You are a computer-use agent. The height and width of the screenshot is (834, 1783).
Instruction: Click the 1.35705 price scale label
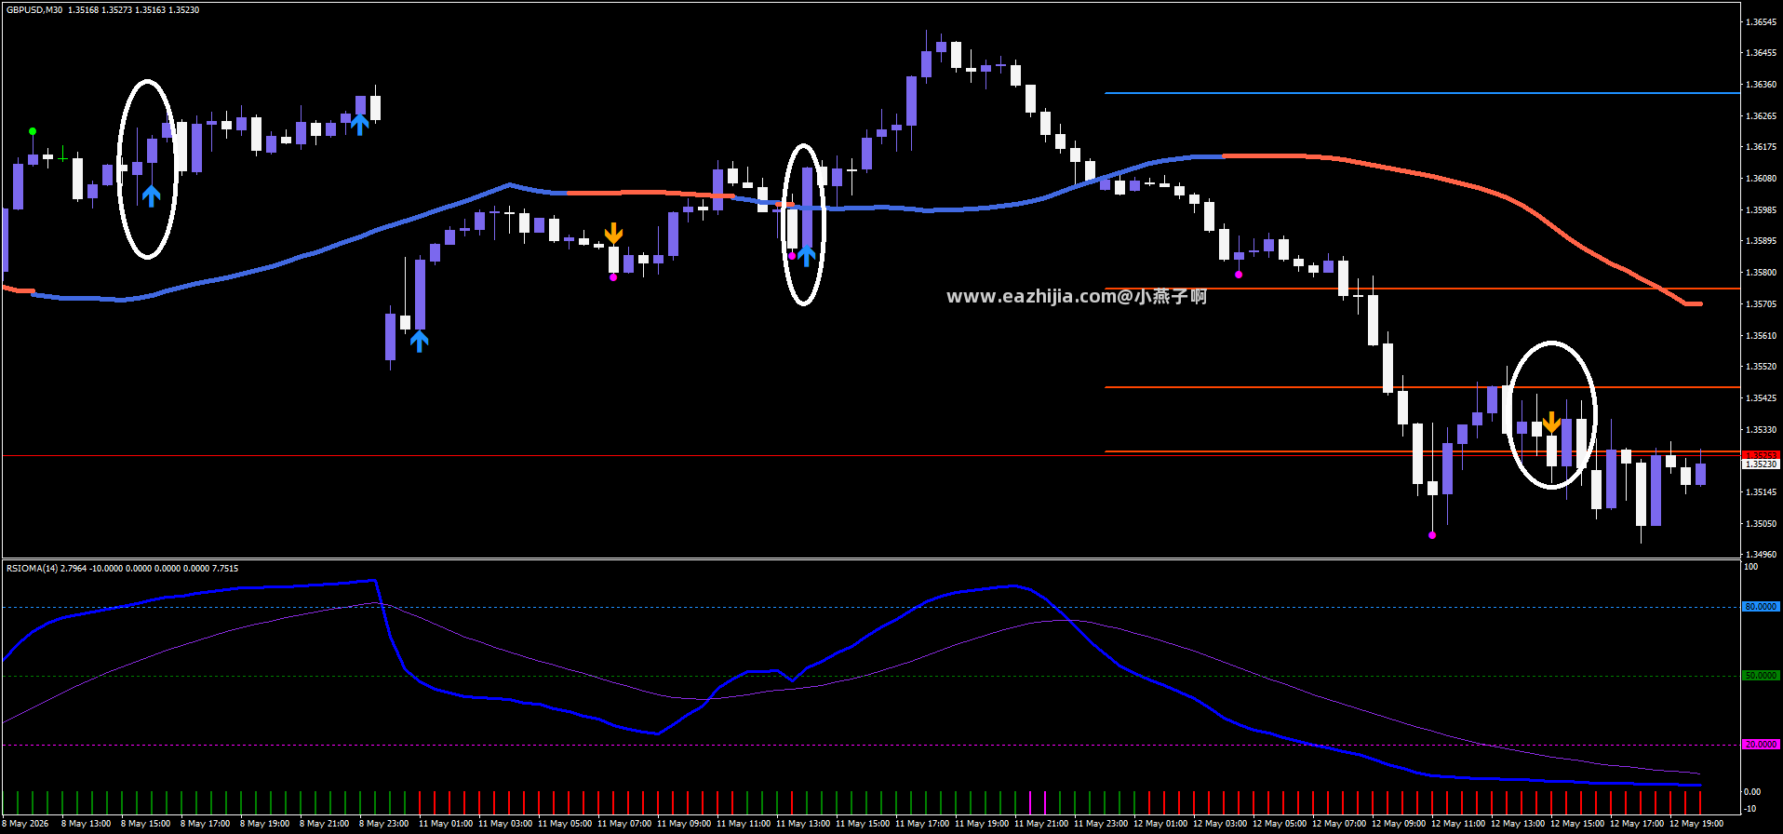(x=1761, y=304)
